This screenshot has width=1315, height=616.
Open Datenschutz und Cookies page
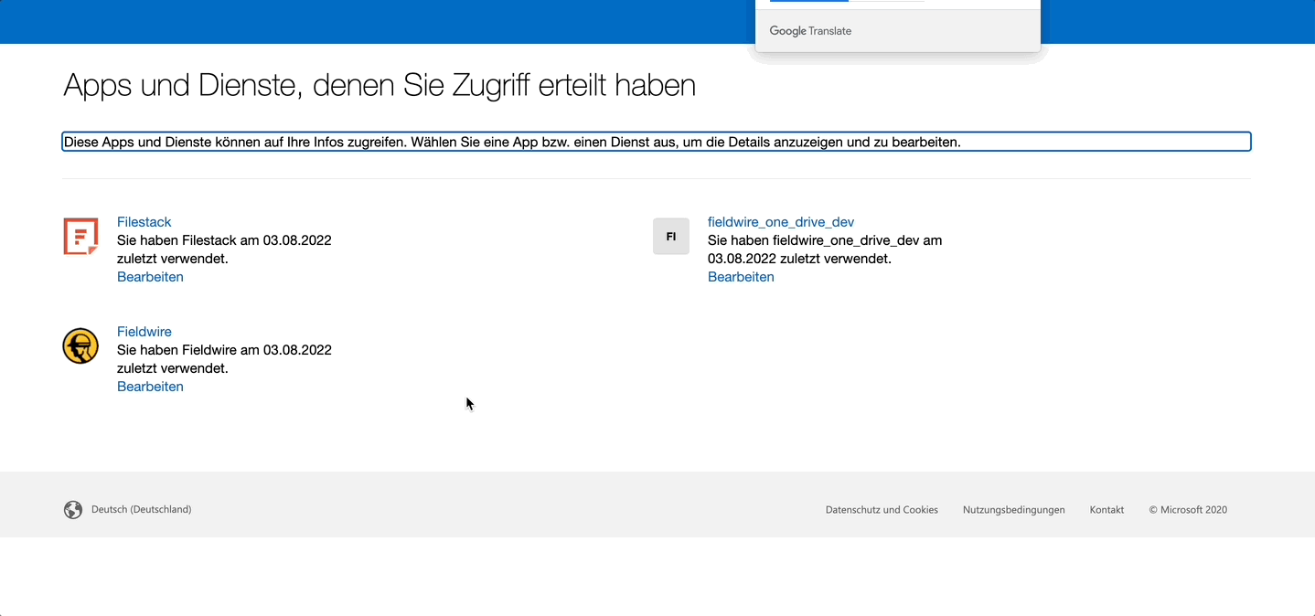tap(882, 509)
